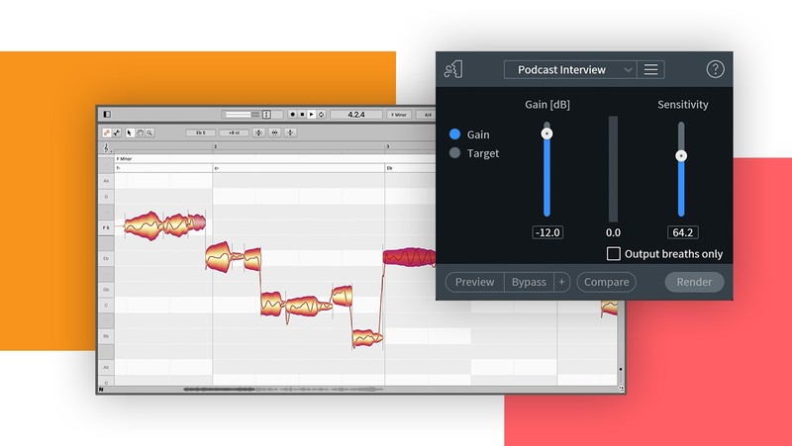Click the center gain reduction meter

click(613, 169)
